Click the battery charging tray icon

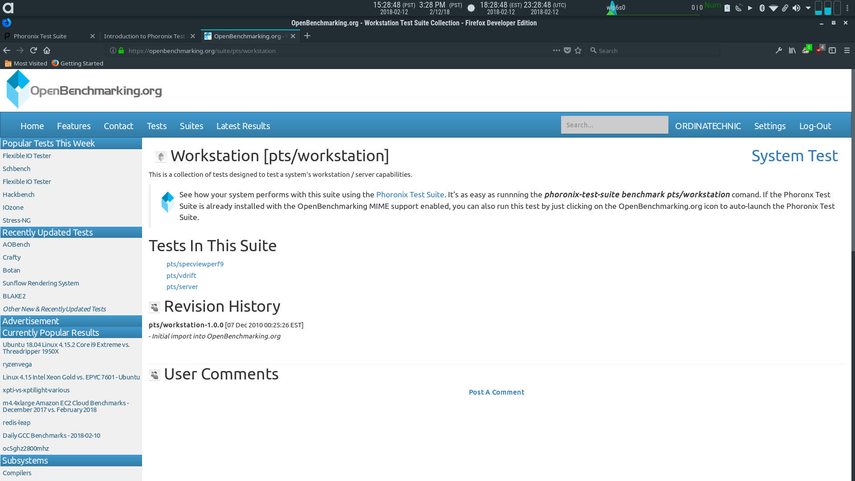[727, 8]
